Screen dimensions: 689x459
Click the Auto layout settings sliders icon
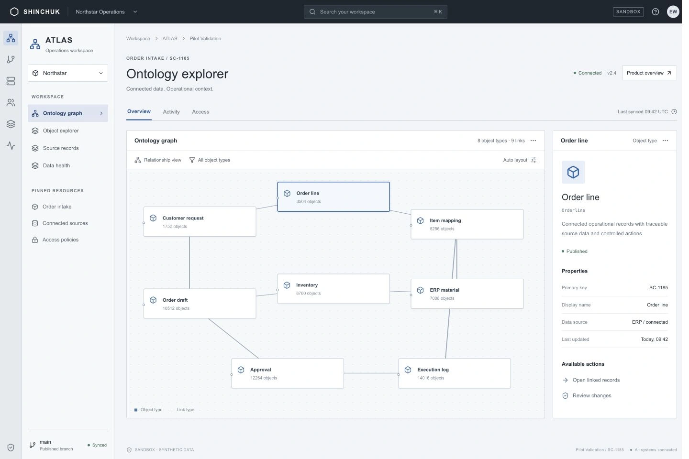point(533,160)
